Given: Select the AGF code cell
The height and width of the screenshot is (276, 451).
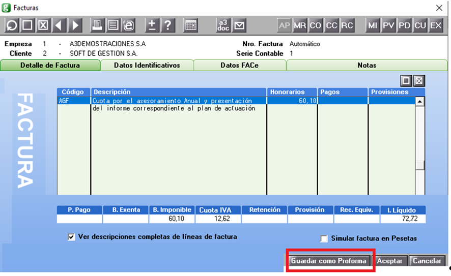Looking at the screenshot, I should 74,101.
